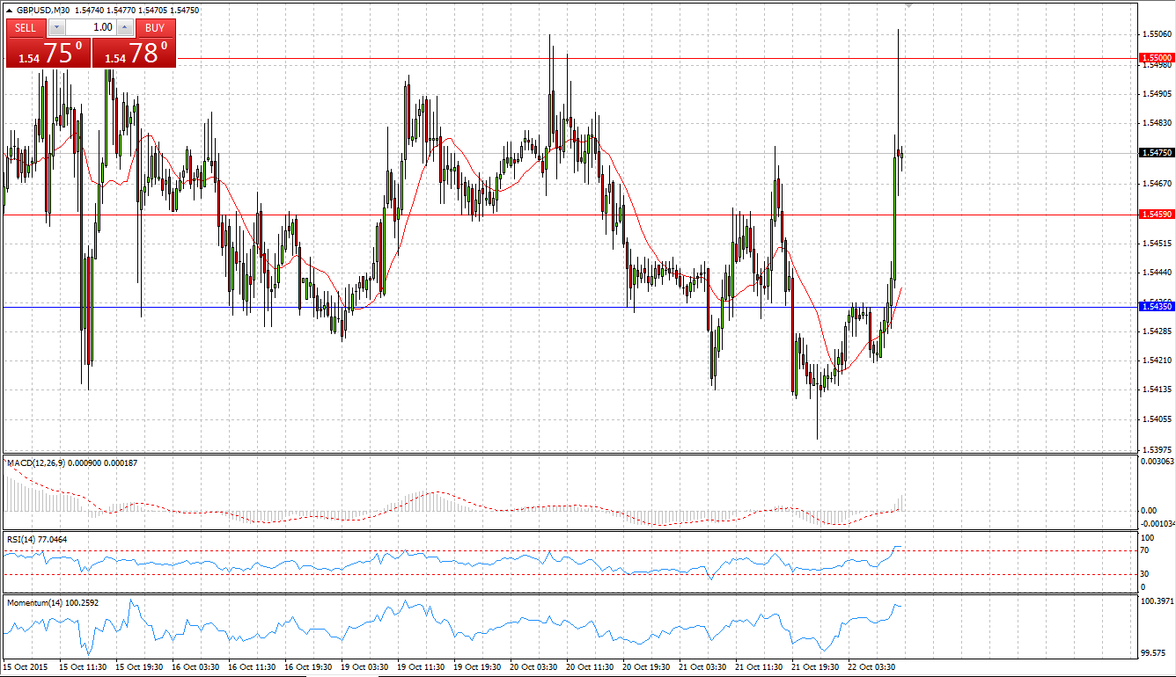Click the 15 Oct 11:30 time label
Screen dimensions: 1176x677
click(x=84, y=667)
